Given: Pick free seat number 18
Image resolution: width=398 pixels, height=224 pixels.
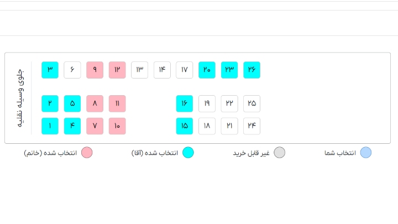Looking at the screenshot, I should click(x=207, y=126).
